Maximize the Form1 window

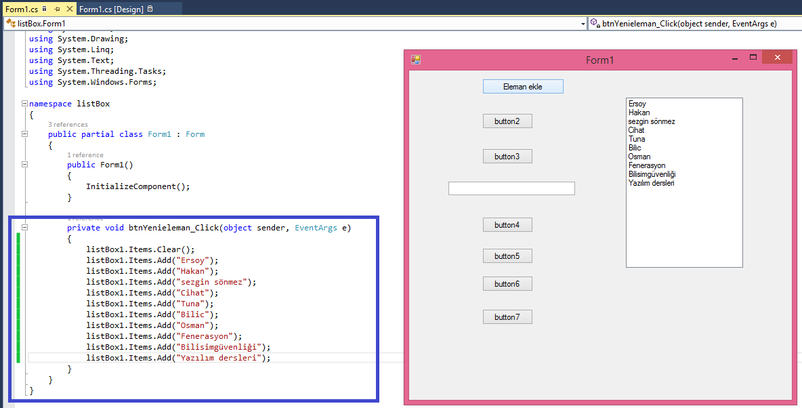pos(753,58)
